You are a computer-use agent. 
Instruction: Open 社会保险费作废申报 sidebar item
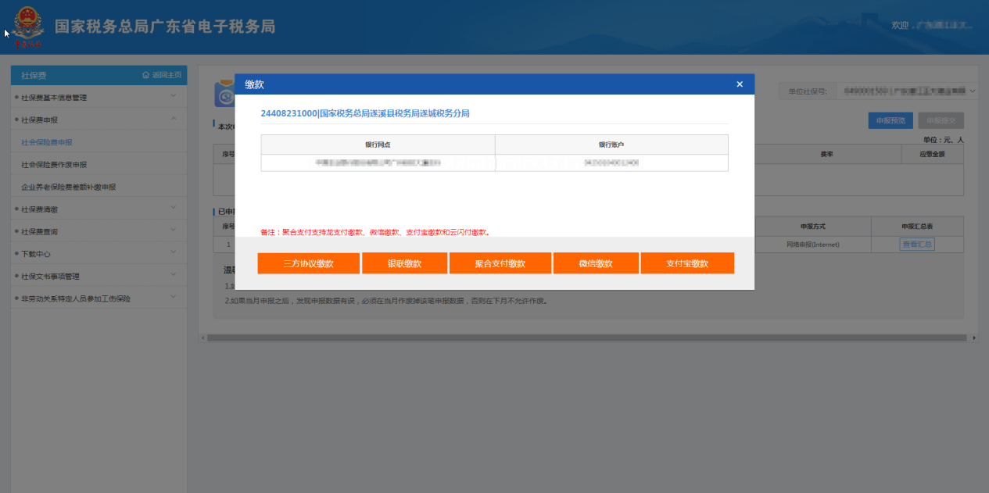click(54, 165)
